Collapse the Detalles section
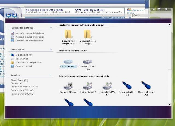 pos(51,75)
